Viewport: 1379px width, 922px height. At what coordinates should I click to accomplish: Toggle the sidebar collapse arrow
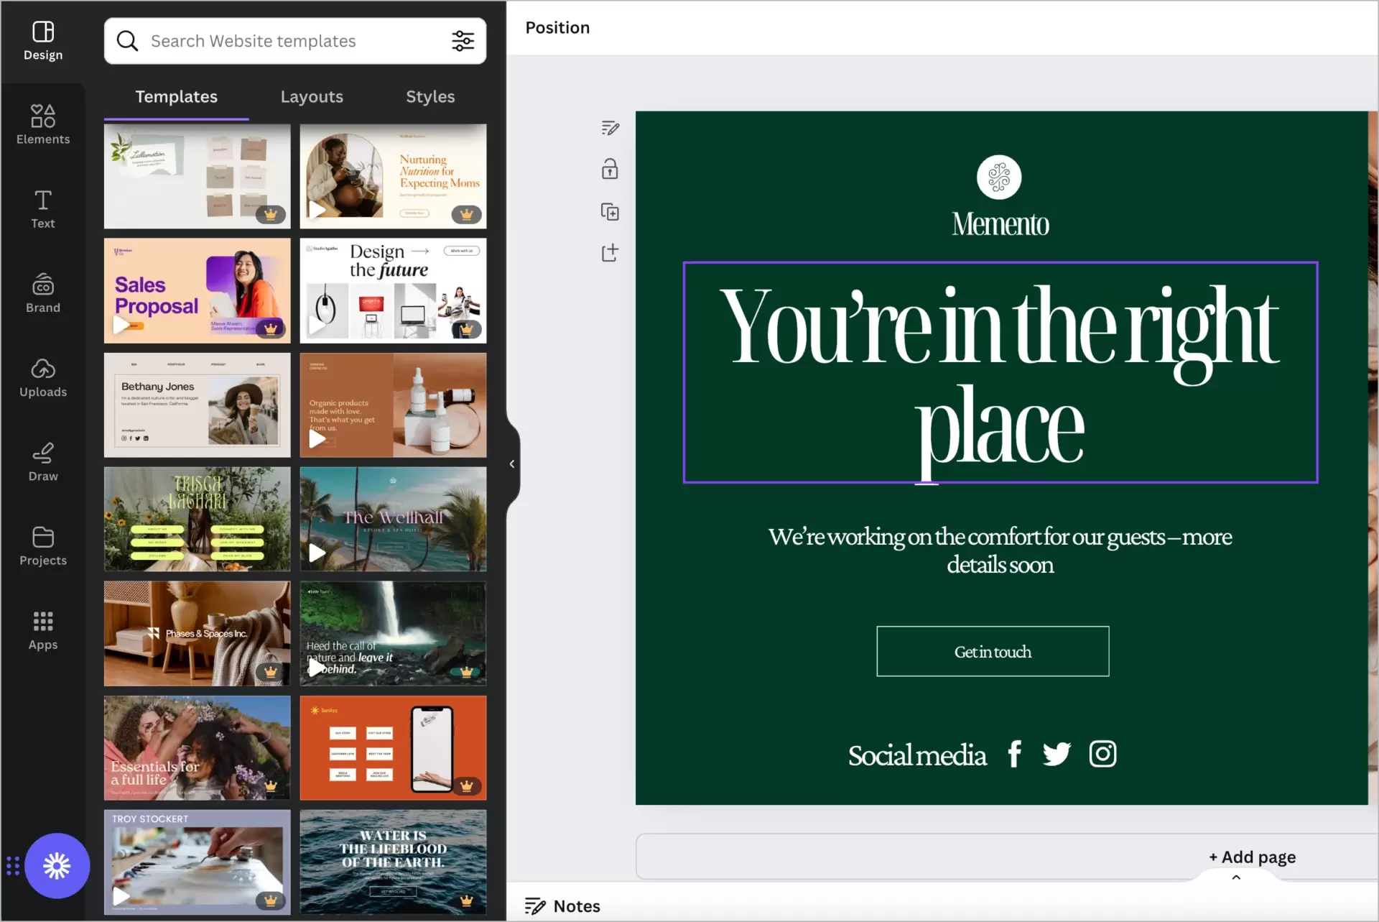coord(511,463)
